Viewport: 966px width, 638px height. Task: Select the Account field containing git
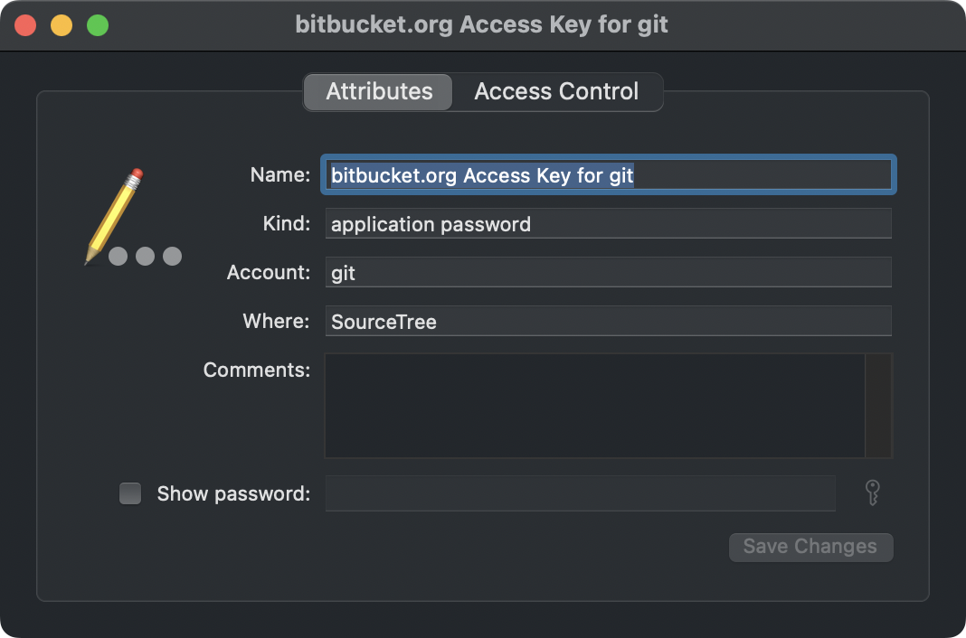click(608, 273)
